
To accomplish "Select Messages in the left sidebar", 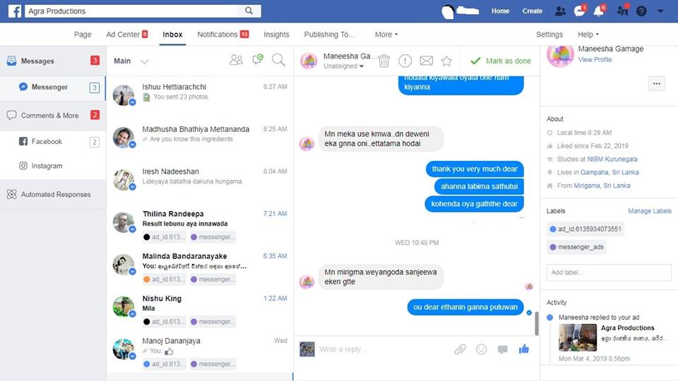I will pyautogui.click(x=53, y=61).
